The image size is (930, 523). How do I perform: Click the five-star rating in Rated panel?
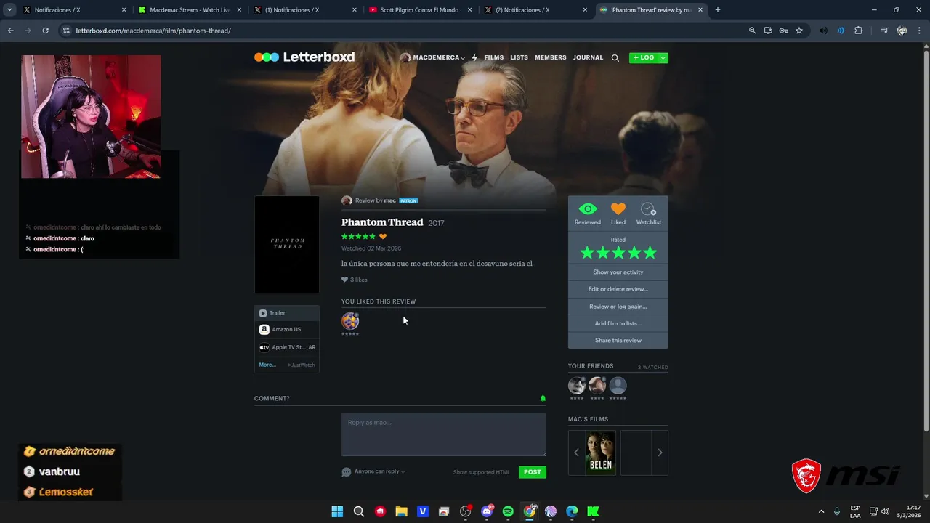(618, 253)
